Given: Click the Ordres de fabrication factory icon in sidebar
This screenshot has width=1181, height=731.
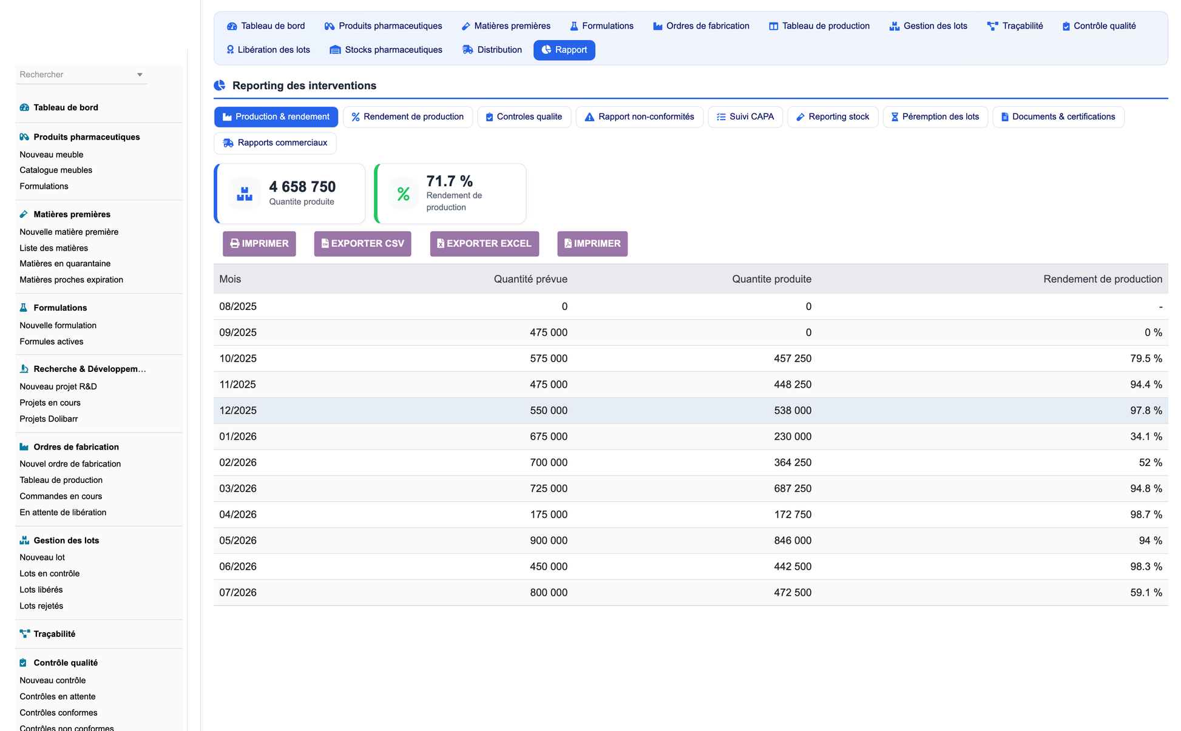Looking at the screenshot, I should 24,446.
